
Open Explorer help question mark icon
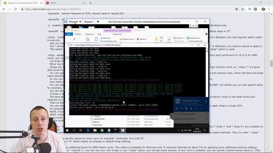click(206, 34)
